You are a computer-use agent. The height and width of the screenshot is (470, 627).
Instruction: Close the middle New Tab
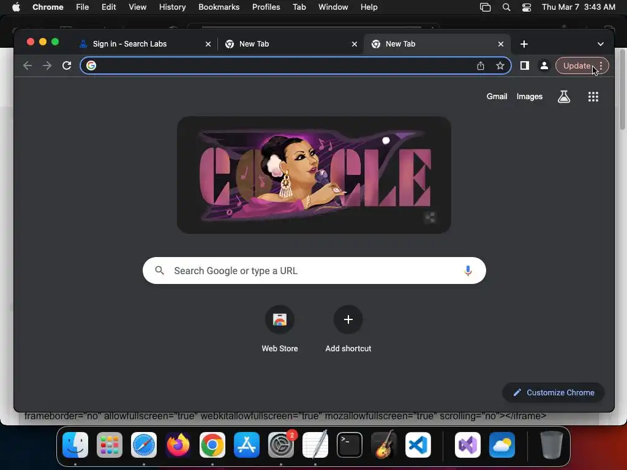355,44
